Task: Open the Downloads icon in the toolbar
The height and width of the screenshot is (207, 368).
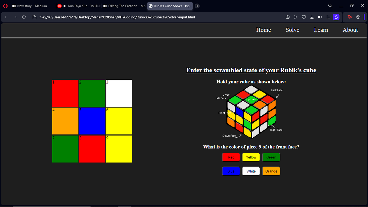Action: [x=312, y=17]
